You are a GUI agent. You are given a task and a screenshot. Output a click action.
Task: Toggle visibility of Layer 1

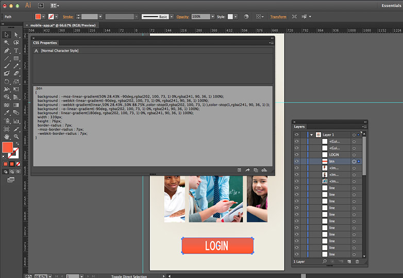click(x=297, y=134)
